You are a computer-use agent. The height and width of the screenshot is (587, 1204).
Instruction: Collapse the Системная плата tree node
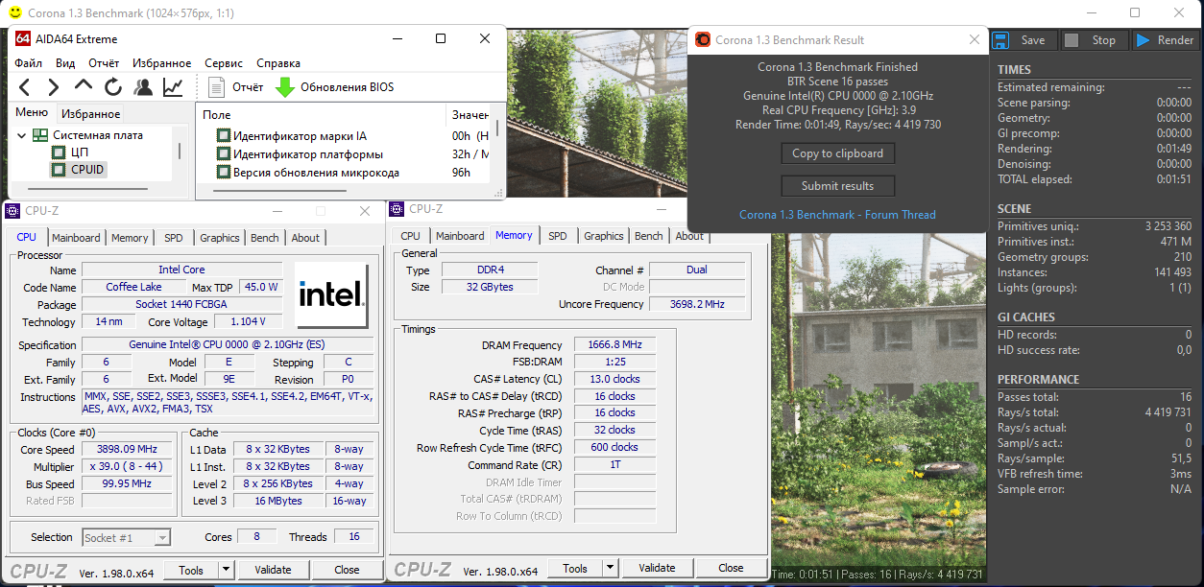(21, 135)
